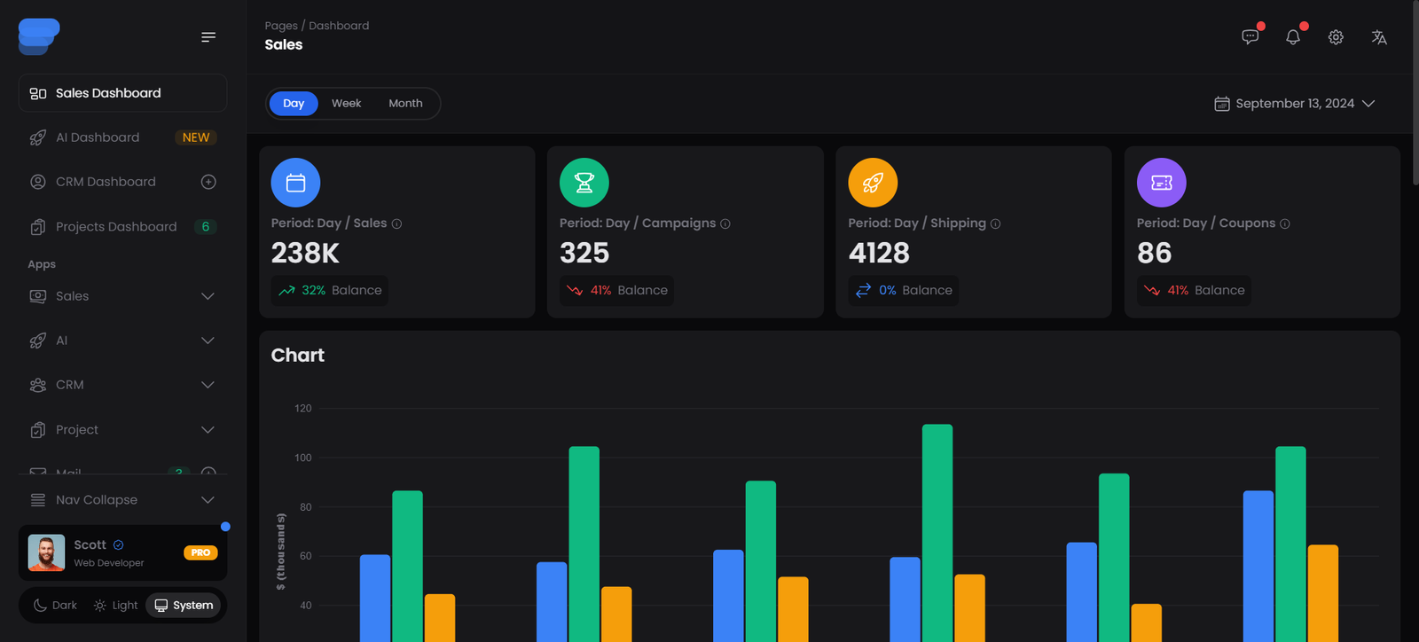Click the purple Coupons ticket icon
The image size is (1419, 642).
click(1162, 183)
